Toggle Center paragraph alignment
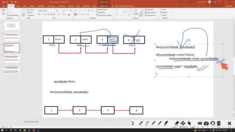This screenshot has width=235, height=132. 78,14
